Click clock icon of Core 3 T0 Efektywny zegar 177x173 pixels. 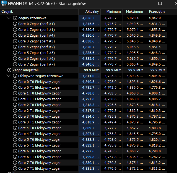click(15, 117)
